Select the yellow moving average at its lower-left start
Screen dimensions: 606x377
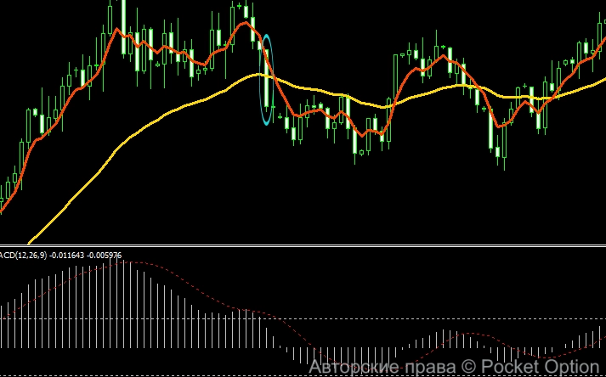(x=31, y=241)
